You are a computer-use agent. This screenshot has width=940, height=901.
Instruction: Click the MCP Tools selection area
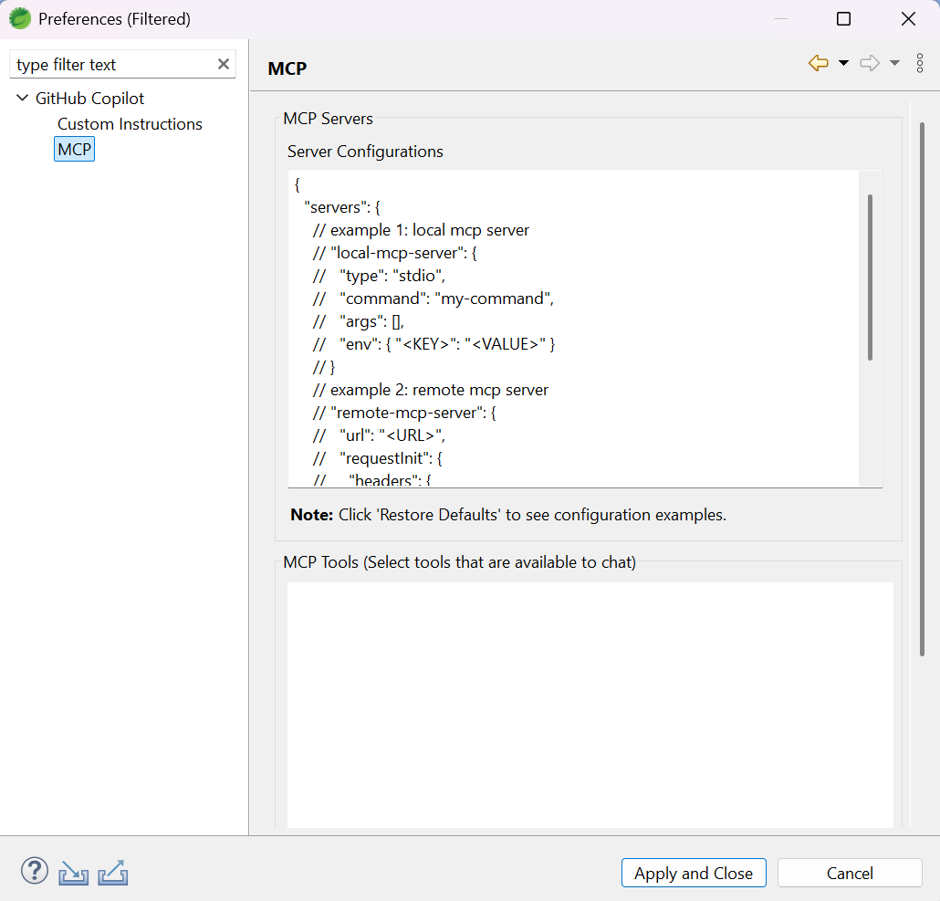pos(590,703)
